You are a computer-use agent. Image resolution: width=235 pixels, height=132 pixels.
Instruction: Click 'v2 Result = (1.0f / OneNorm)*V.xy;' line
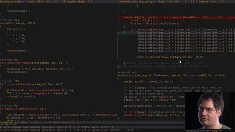coord(33,118)
